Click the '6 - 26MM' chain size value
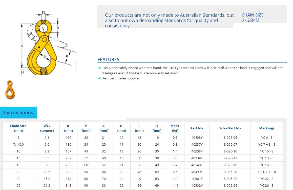 click(x=250, y=20)
